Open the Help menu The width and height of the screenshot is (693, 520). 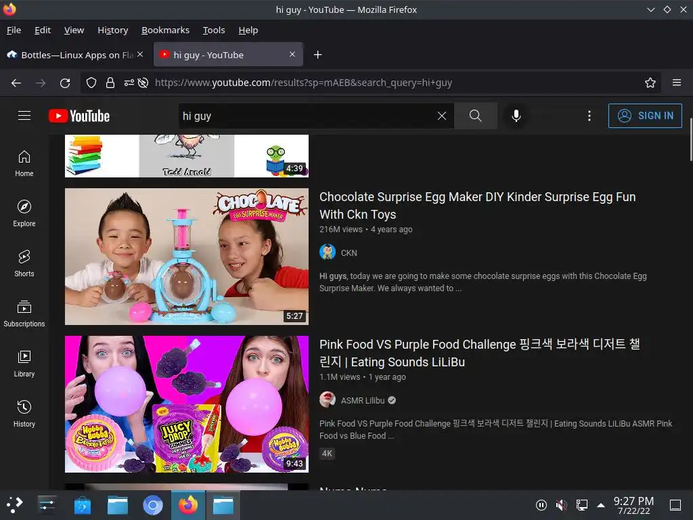(x=248, y=30)
